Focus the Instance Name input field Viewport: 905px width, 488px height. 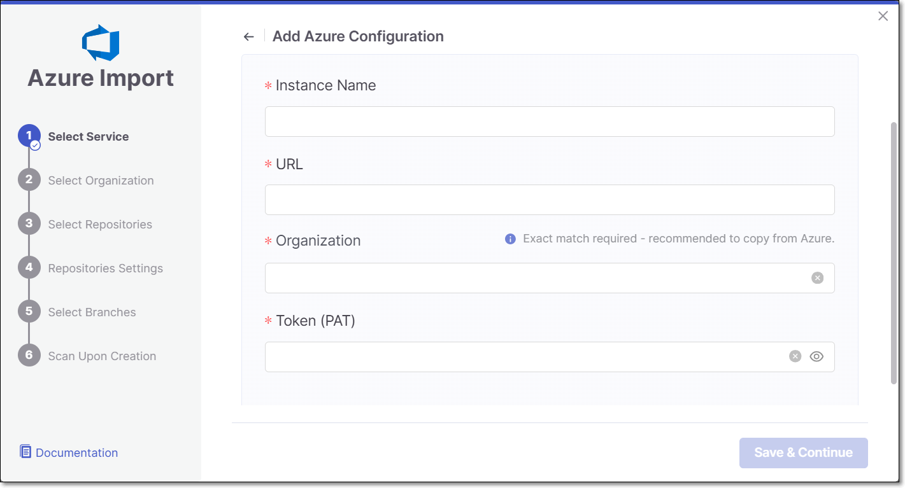click(x=550, y=122)
